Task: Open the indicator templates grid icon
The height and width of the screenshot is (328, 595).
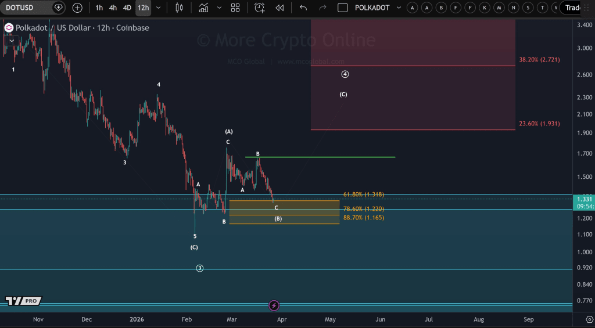Action: [x=235, y=8]
